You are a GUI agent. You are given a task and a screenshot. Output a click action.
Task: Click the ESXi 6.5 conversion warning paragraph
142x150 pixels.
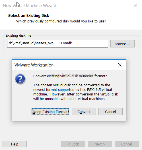[76, 92]
